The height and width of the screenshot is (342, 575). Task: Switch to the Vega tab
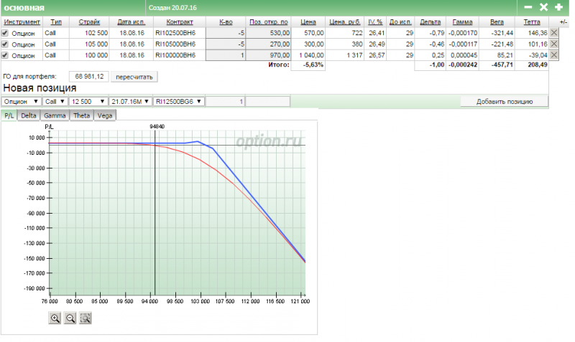pos(105,115)
